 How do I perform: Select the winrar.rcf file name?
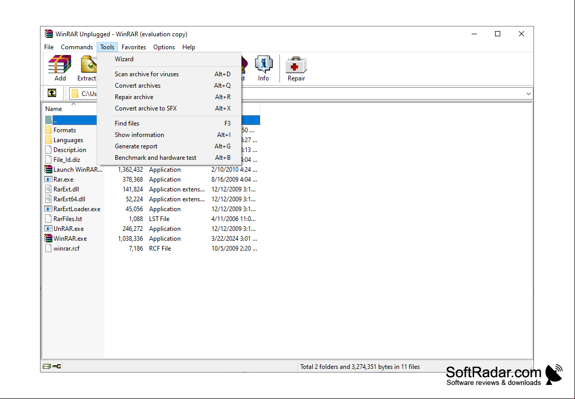(66, 248)
